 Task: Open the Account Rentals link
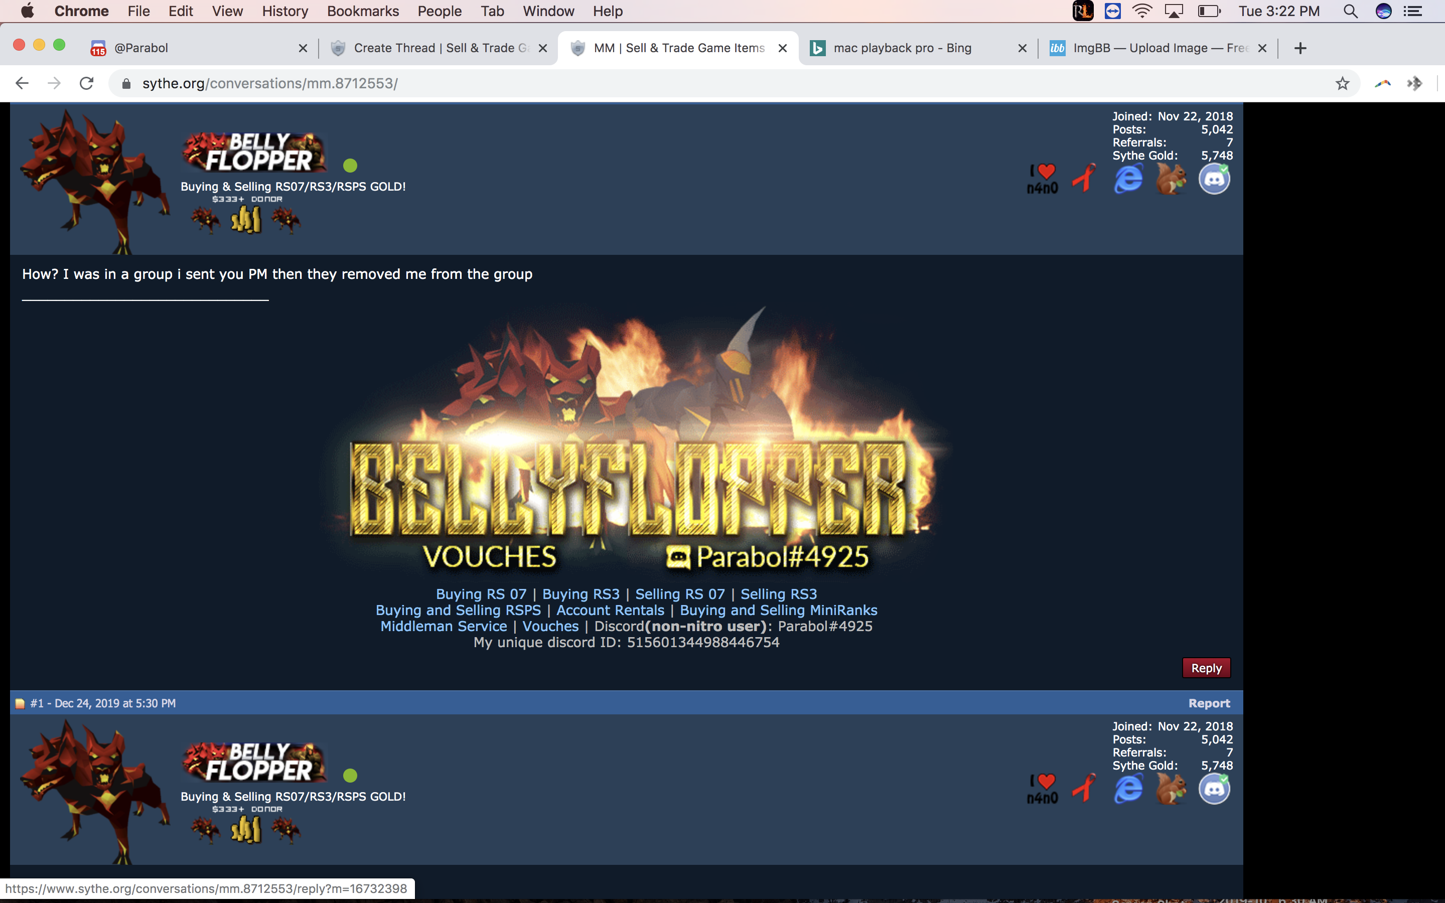point(610,611)
